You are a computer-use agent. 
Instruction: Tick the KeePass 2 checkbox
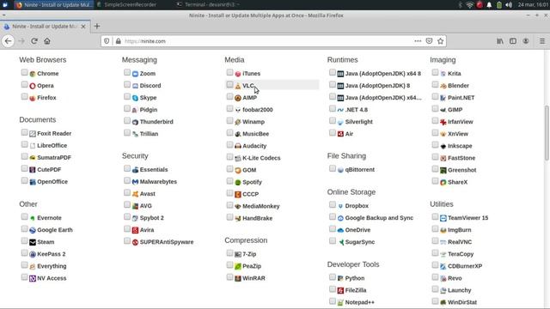click(x=24, y=253)
